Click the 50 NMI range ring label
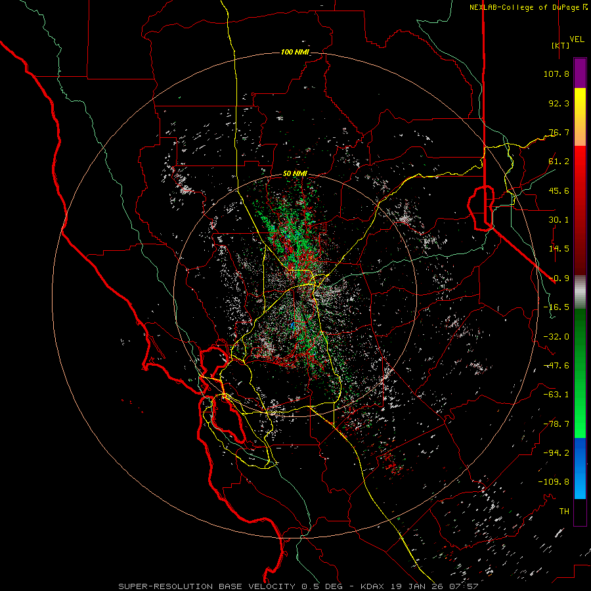 295,173
